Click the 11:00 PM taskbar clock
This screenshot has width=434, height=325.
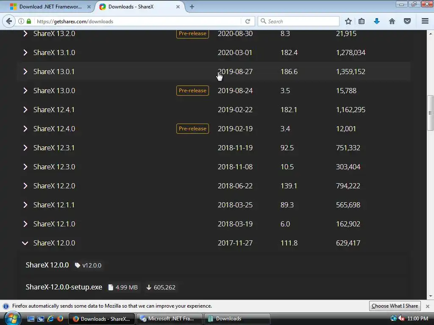point(417,319)
